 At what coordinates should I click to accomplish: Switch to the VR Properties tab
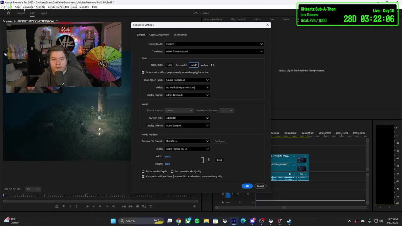click(x=180, y=35)
